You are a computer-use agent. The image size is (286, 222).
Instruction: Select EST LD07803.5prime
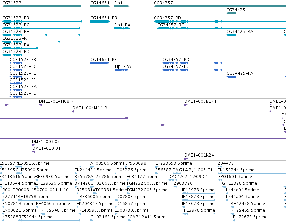(116, 200)
